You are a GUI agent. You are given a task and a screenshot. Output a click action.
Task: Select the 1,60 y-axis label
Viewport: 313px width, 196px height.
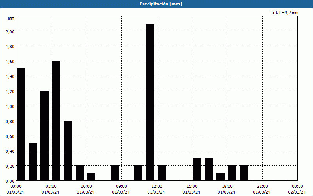10,62
